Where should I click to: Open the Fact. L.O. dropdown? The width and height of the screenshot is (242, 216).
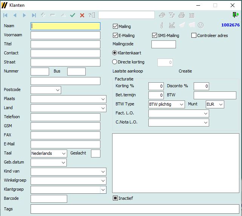pyautogui.click(x=206, y=114)
